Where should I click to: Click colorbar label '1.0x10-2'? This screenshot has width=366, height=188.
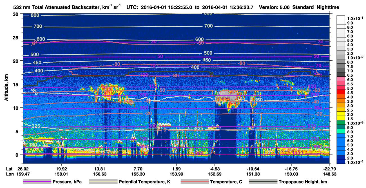click(x=356, y=57)
